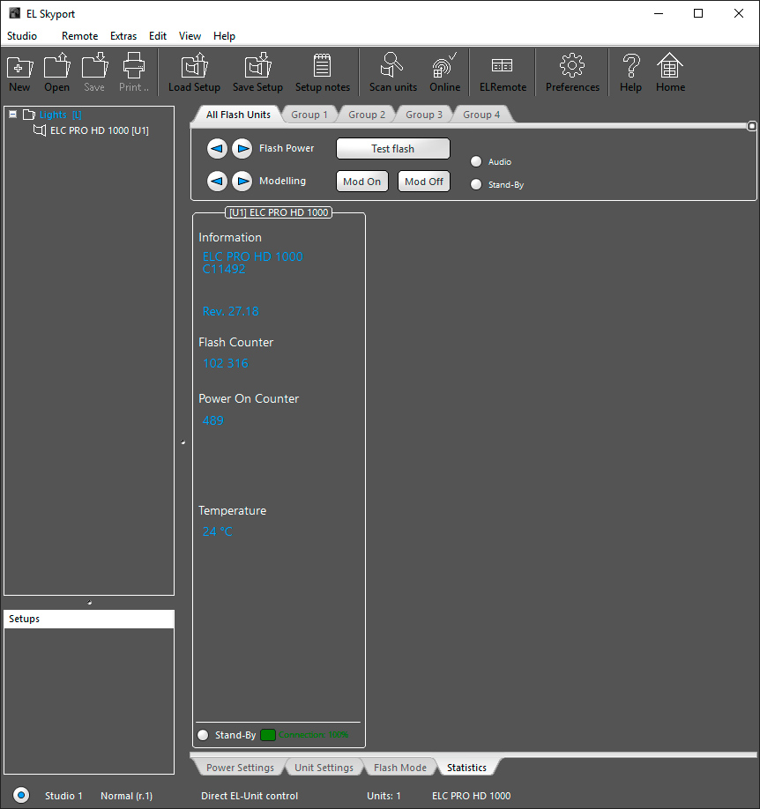Collapse the left sidebar panel arrow
The image size is (760, 809).
click(183, 442)
